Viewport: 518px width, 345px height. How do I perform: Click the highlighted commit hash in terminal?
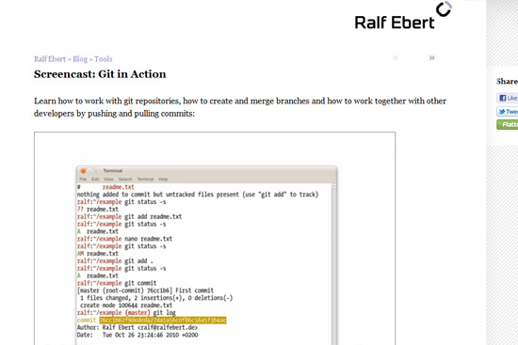pos(163,321)
